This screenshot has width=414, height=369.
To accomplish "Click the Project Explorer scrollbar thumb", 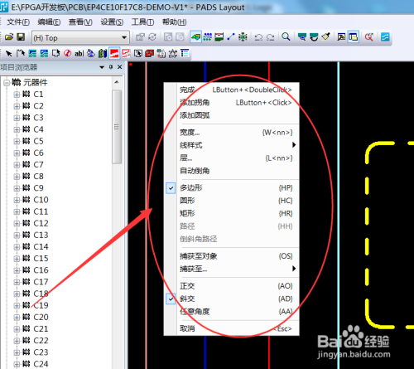I will [x=117, y=127].
